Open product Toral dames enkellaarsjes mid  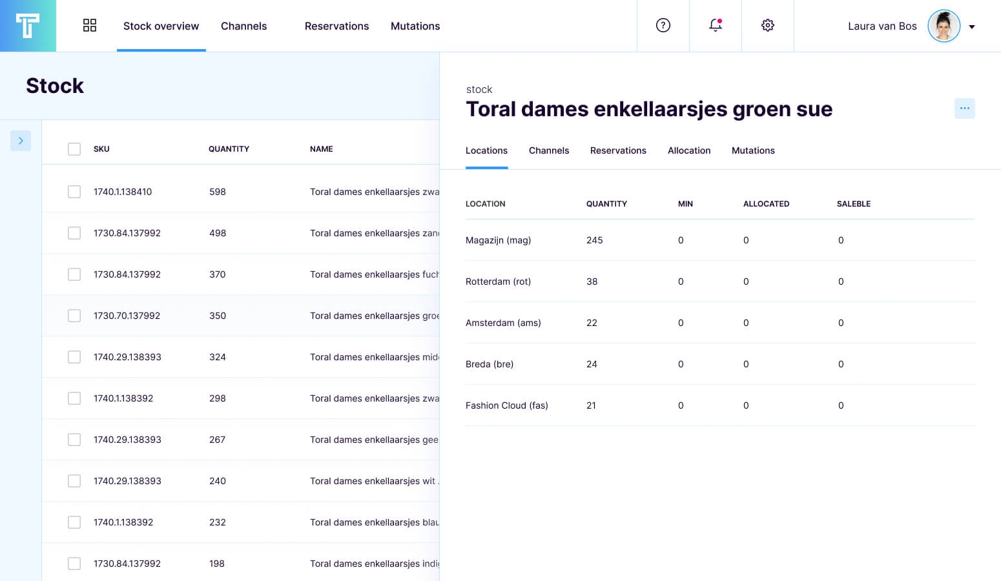pos(375,357)
